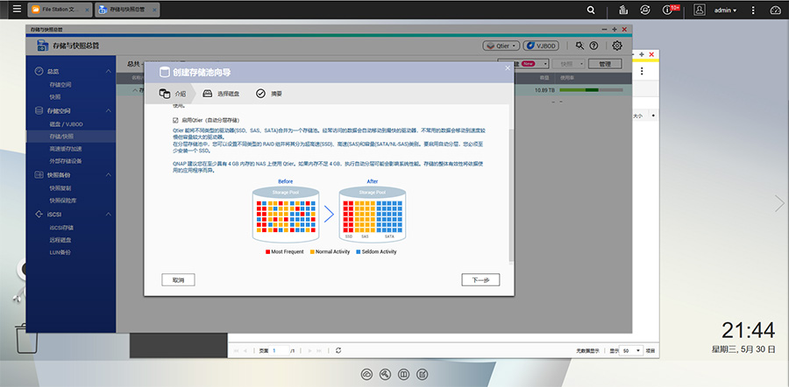This screenshot has width=789, height=387.
Task: Open the admin user dropdown
Action: coord(726,11)
